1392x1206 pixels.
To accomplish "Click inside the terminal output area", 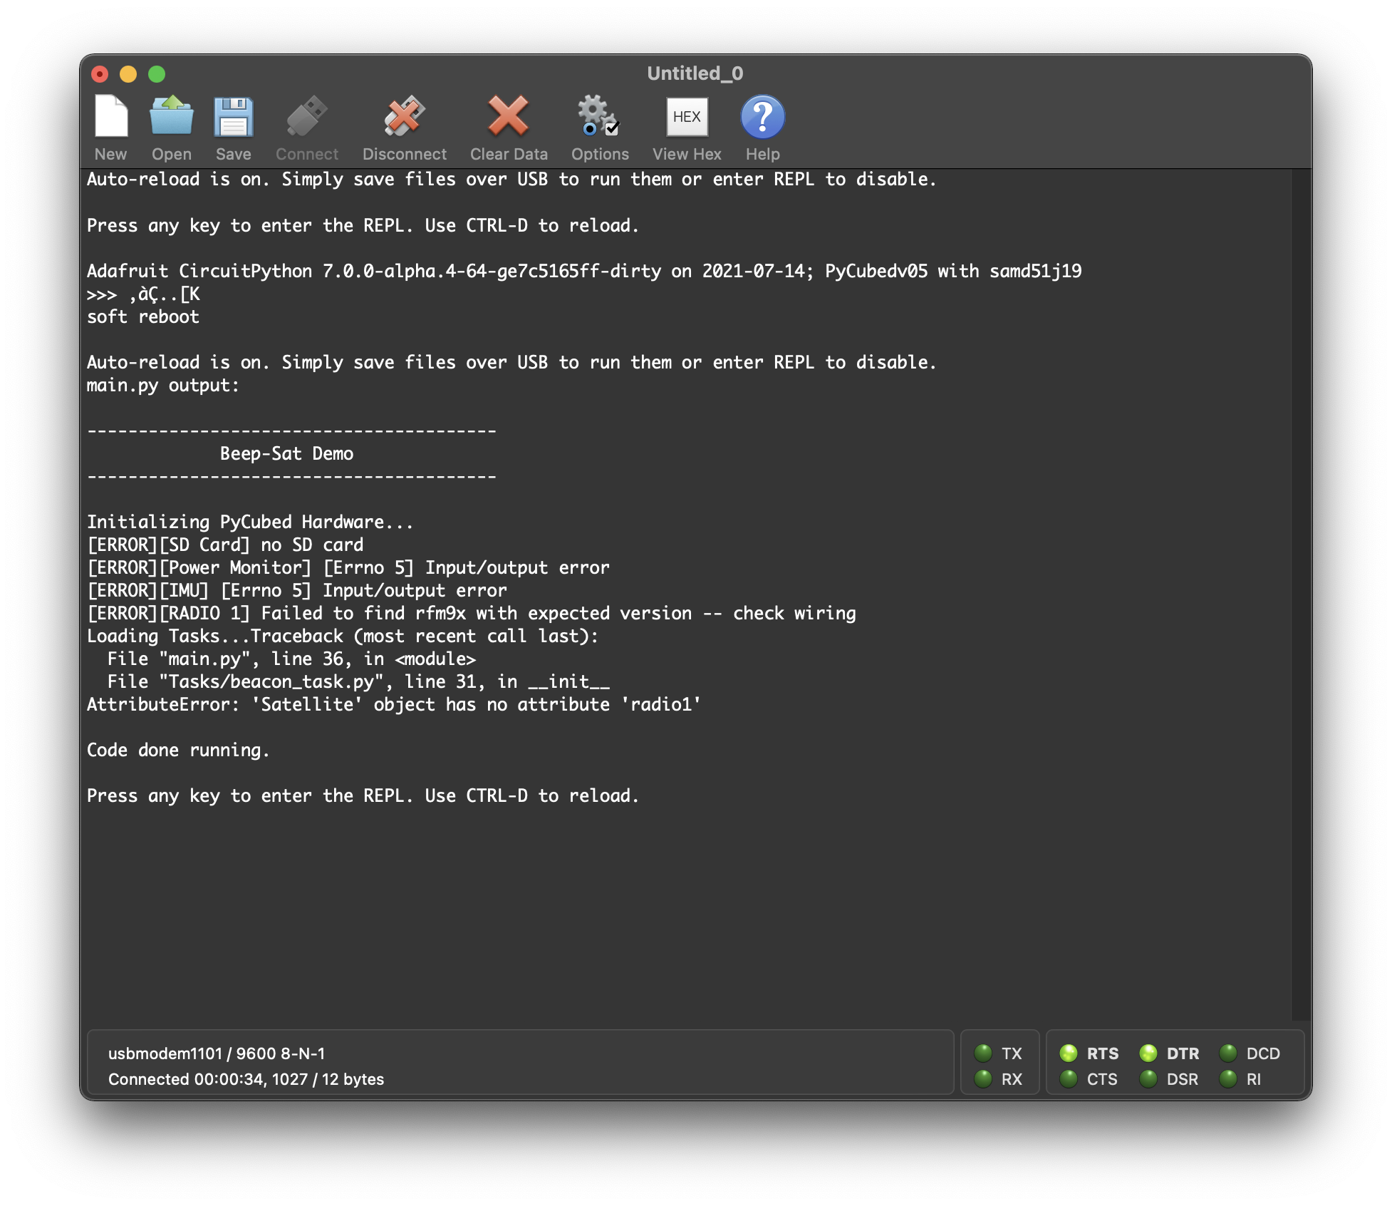I will (684, 891).
